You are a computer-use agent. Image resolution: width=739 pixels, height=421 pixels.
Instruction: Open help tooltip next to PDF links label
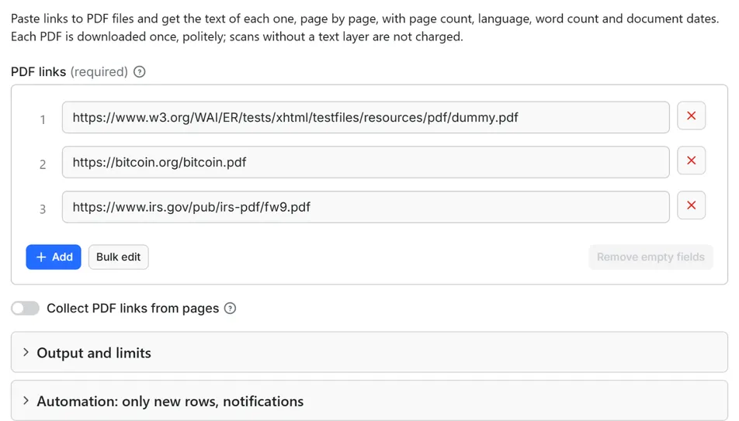(x=140, y=72)
